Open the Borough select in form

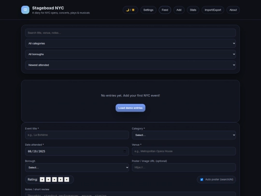pos(77,167)
